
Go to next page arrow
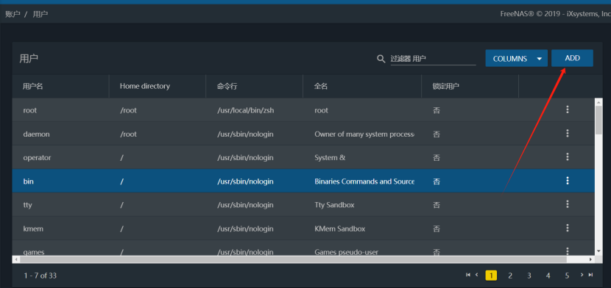[x=582, y=275]
